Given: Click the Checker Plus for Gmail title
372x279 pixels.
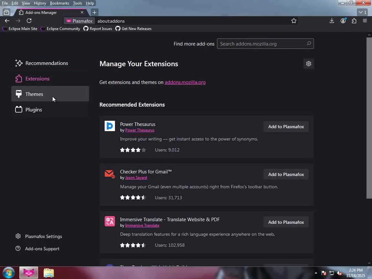Looking at the screenshot, I should pos(146,172).
